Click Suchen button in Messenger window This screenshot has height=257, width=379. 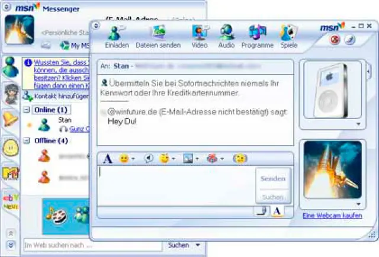click(178, 245)
